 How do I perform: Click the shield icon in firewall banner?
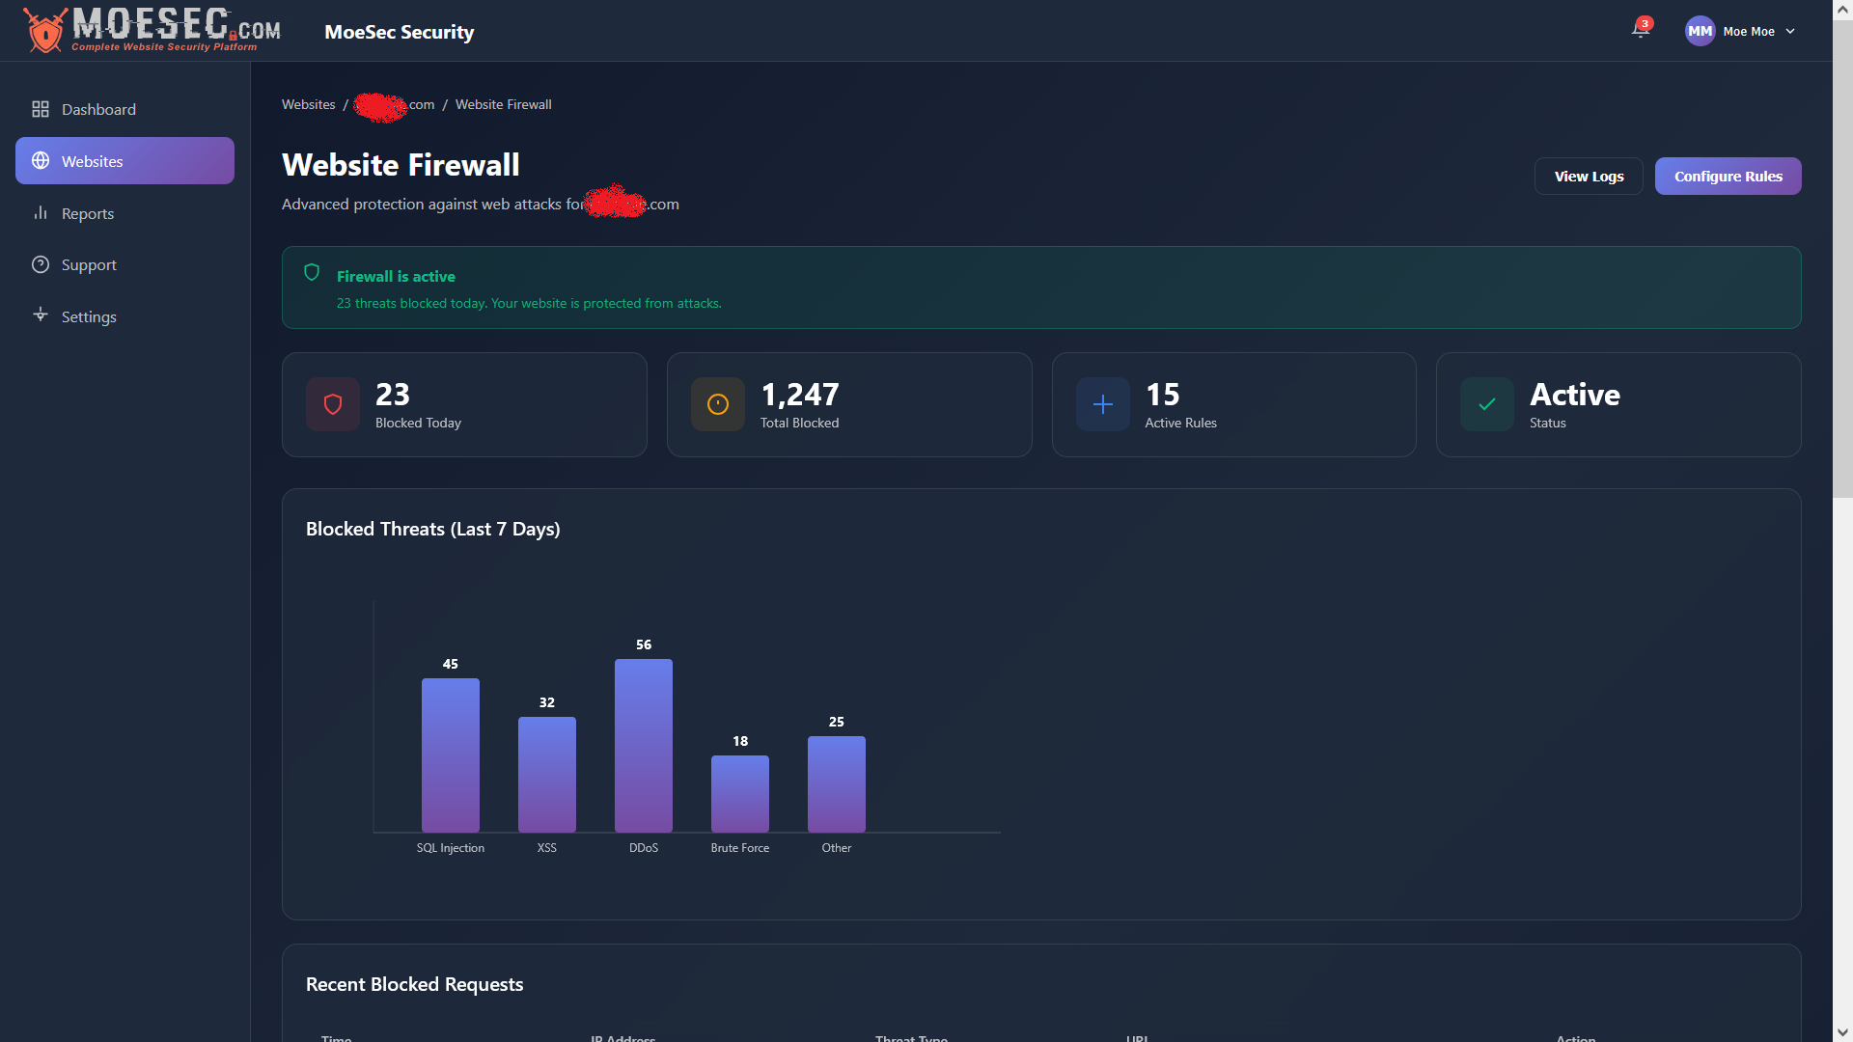pos(312,273)
